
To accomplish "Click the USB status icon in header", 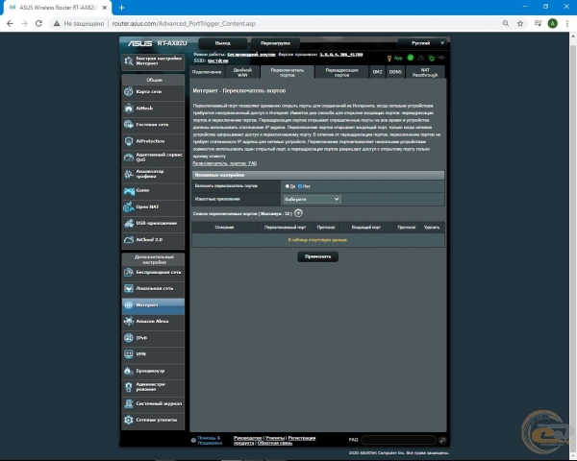I will [441, 58].
